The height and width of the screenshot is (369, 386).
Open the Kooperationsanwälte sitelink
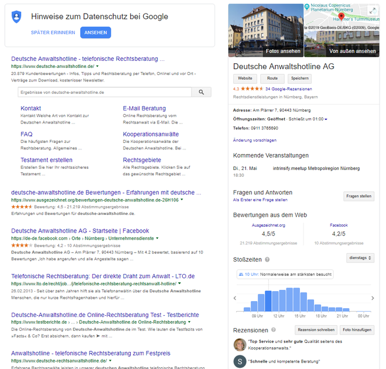pos(151,134)
